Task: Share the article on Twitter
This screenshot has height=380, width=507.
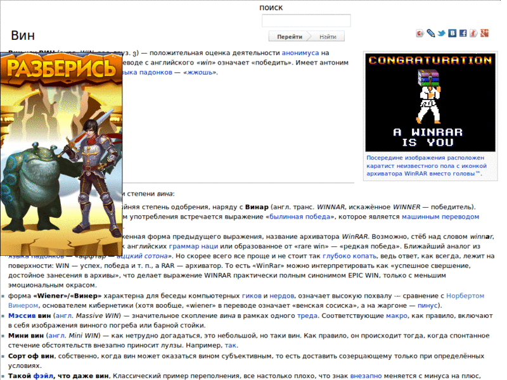Action: point(441,34)
